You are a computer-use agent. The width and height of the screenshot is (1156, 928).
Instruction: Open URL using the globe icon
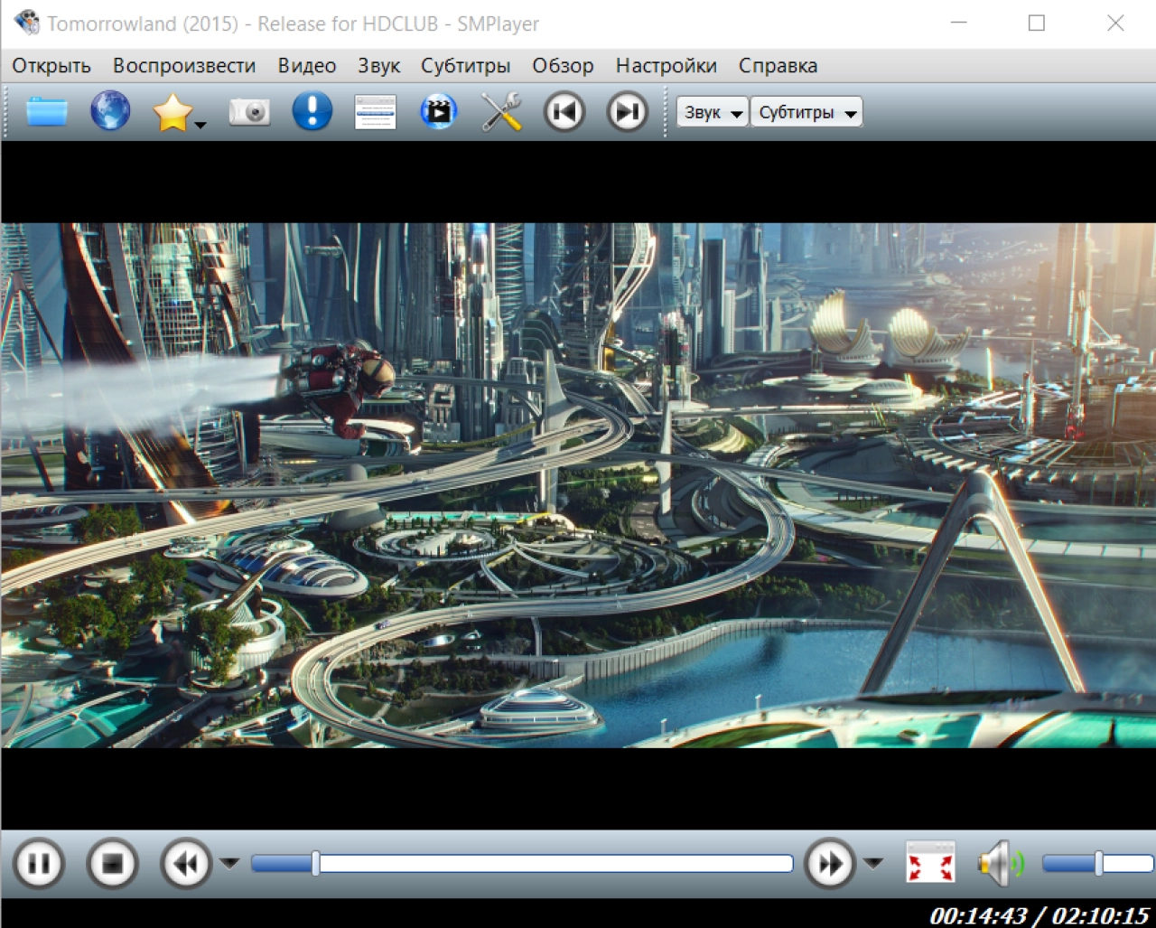110,112
